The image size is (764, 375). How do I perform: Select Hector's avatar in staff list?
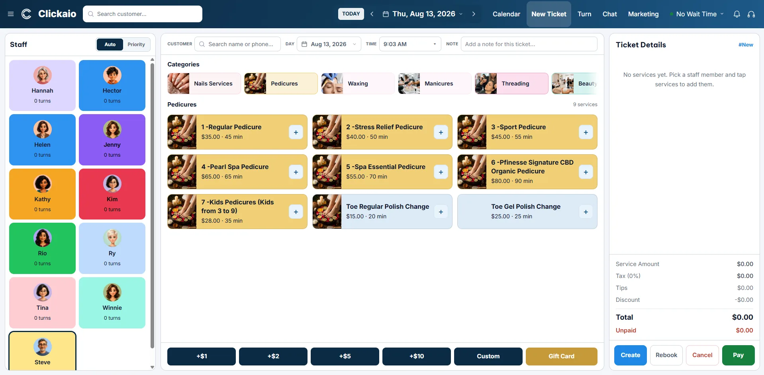(112, 75)
